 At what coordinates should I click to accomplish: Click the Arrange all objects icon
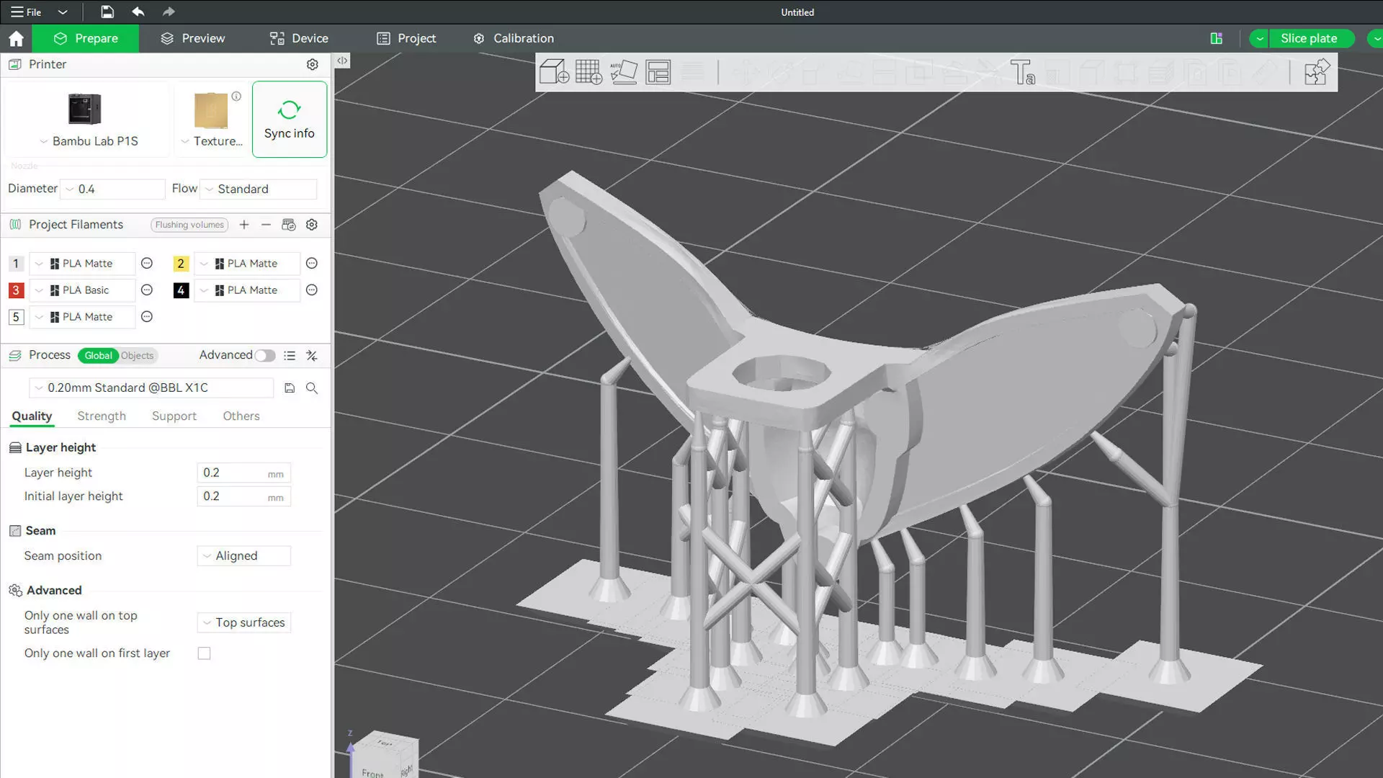tap(658, 72)
